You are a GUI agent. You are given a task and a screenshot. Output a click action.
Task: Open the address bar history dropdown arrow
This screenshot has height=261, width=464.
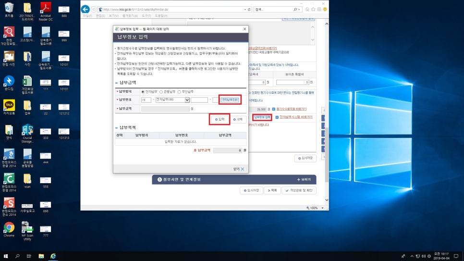(x=245, y=10)
